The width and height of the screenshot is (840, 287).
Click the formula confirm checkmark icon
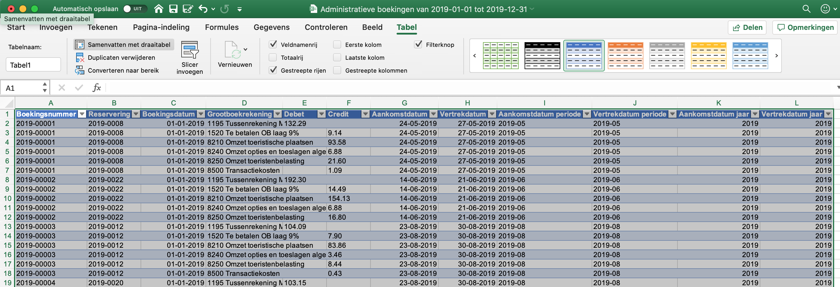78,88
